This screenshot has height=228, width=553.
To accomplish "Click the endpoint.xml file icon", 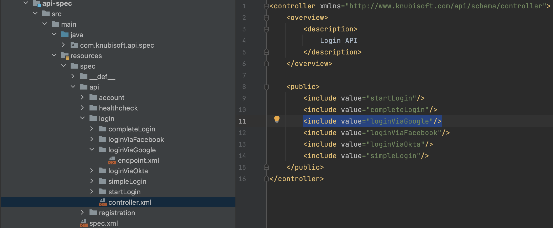I will (112, 160).
